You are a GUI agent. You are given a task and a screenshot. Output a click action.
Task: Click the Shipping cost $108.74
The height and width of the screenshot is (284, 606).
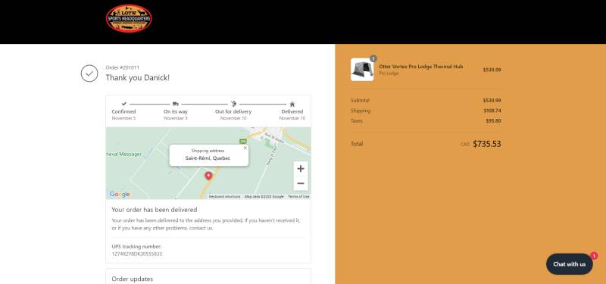(x=492, y=111)
